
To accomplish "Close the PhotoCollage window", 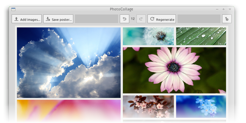I will [x=230, y=10].
